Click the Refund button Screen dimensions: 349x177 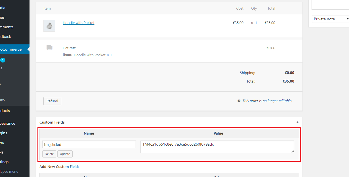(x=52, y=101)
